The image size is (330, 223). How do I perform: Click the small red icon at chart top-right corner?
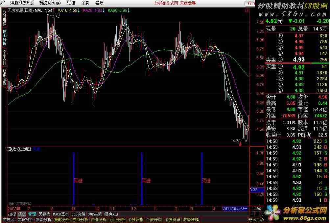pos(247,10)
